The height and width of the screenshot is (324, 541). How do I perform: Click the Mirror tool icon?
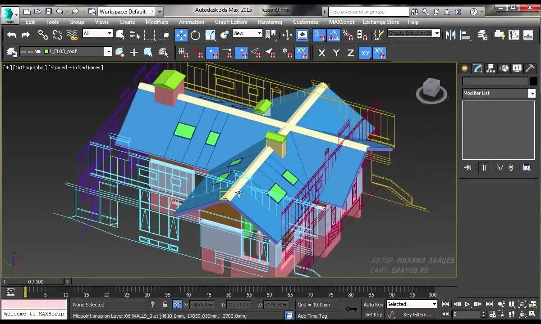(x=450, y=35)
